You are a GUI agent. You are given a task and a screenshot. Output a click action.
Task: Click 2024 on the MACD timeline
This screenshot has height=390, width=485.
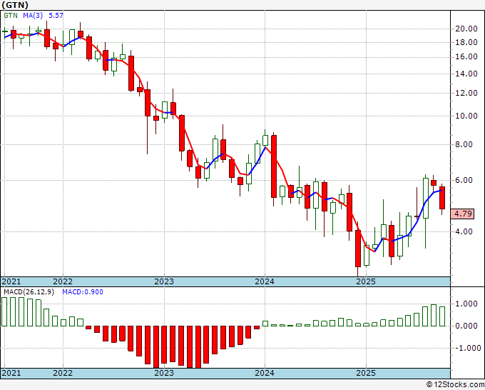coord(265,373)
